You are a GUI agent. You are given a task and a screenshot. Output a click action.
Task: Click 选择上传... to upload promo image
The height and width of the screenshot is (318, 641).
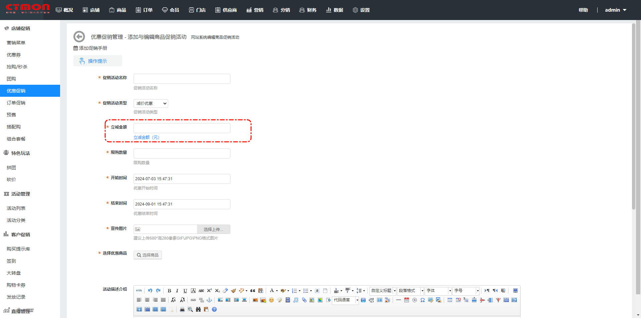[x=213, y=229]
